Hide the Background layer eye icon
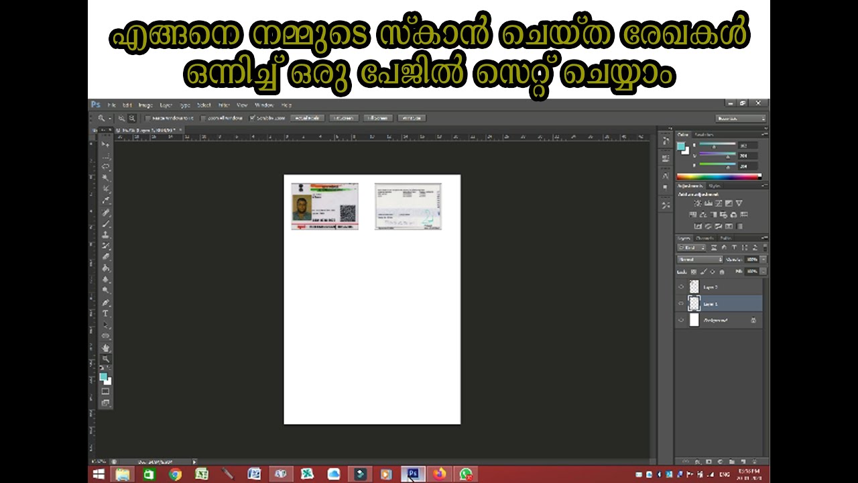858x483 pixels. [x=681, y=321]
